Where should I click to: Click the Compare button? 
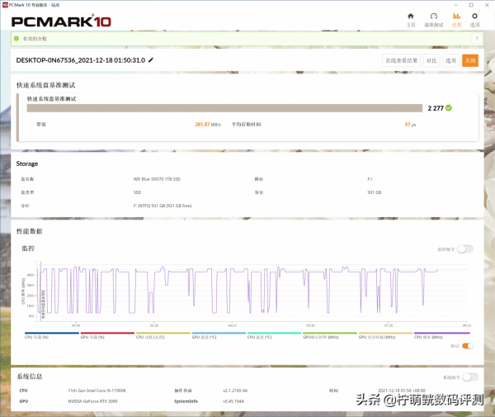tap(431, 60)
